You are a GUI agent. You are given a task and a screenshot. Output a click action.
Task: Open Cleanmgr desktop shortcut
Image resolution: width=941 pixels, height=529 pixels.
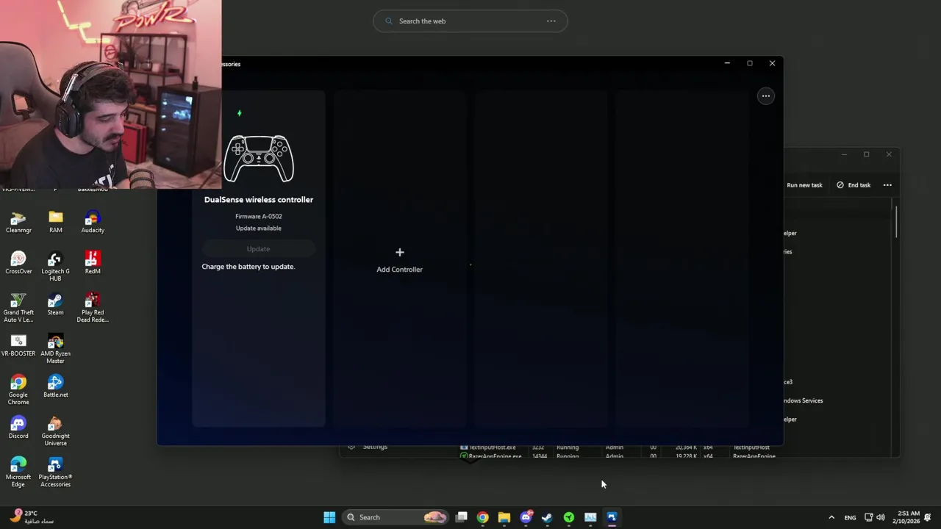(18, 222)
